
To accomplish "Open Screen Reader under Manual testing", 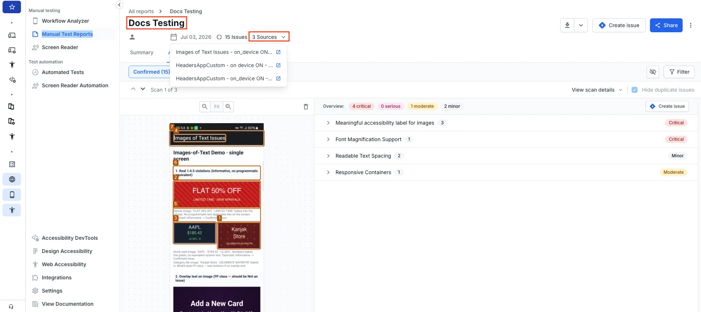I will (x=60, y=47).
